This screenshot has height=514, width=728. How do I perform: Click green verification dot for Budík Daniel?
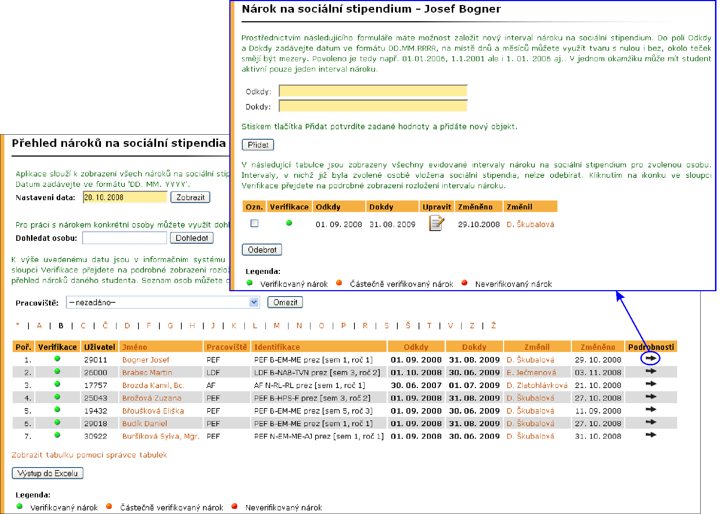57,422
